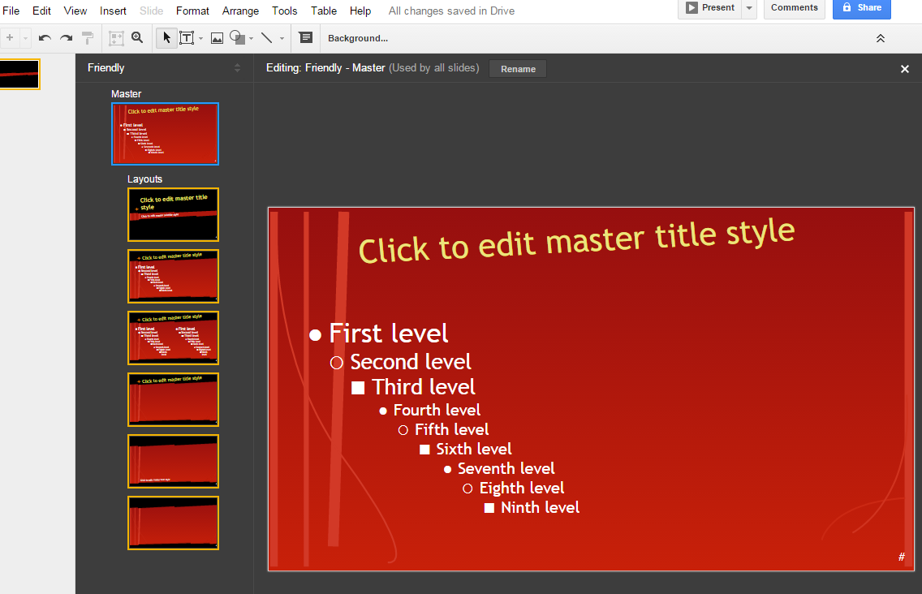This screenshot has width=922, height=594.
Task: Click the master title placeholder text
Action: [x=577, y=241]
